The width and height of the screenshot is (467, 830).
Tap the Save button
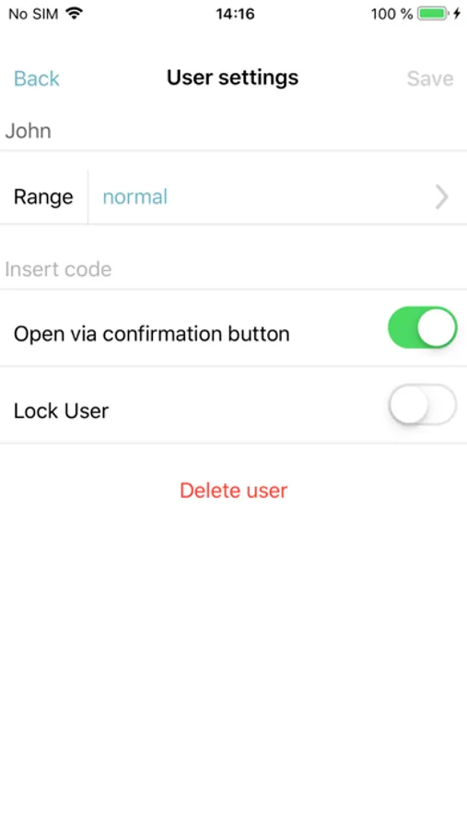(x=430, y=78)
